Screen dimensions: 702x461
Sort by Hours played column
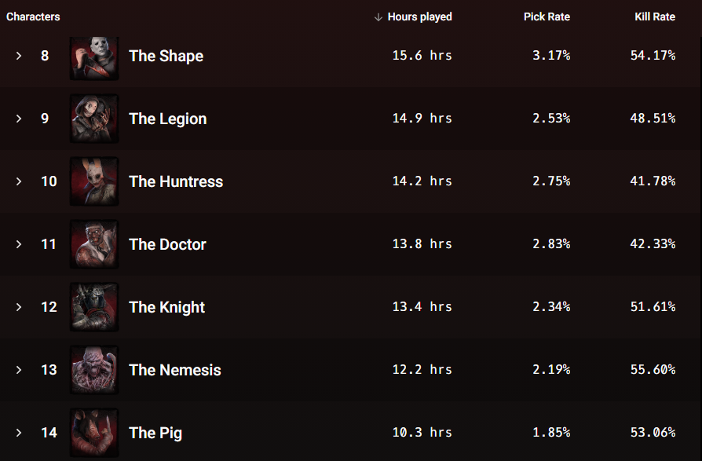(x=419, y=17)
